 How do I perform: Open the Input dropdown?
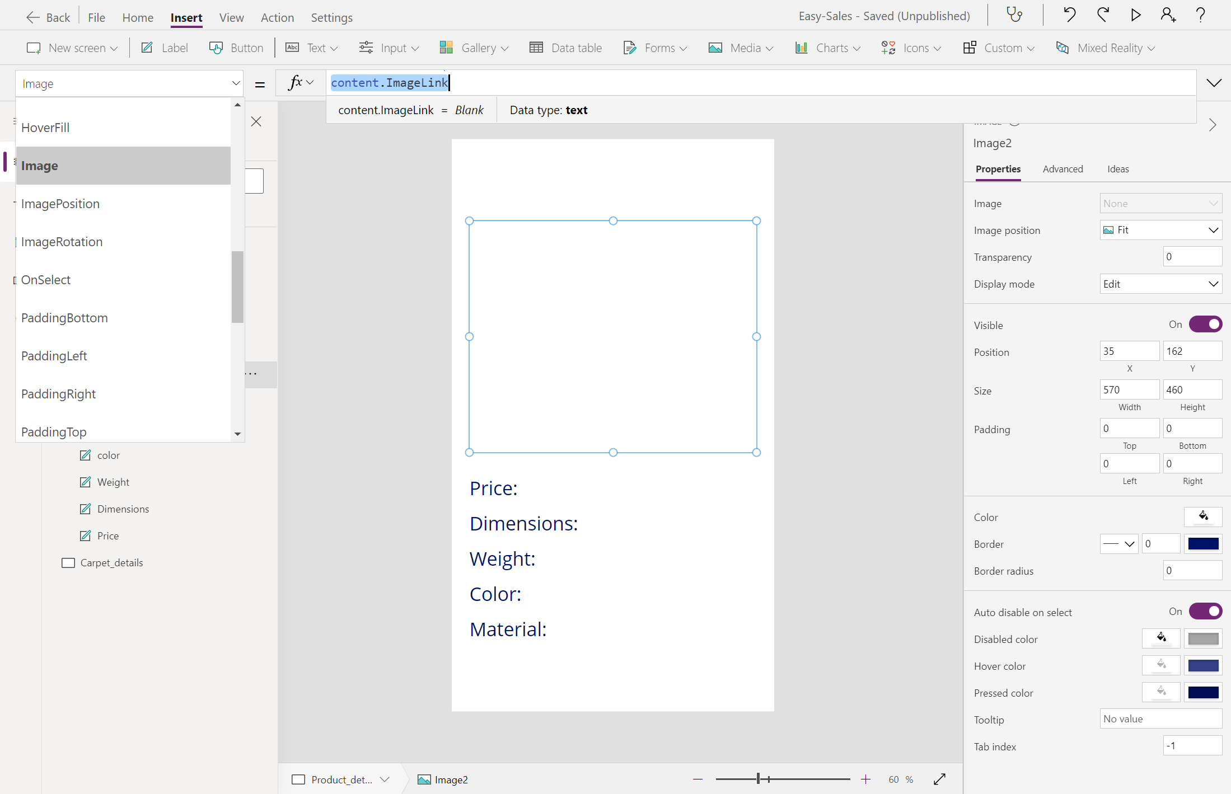tap(389, 48)
